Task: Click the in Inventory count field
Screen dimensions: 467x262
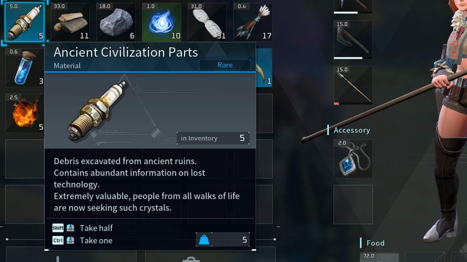Action: click(213, 138)
